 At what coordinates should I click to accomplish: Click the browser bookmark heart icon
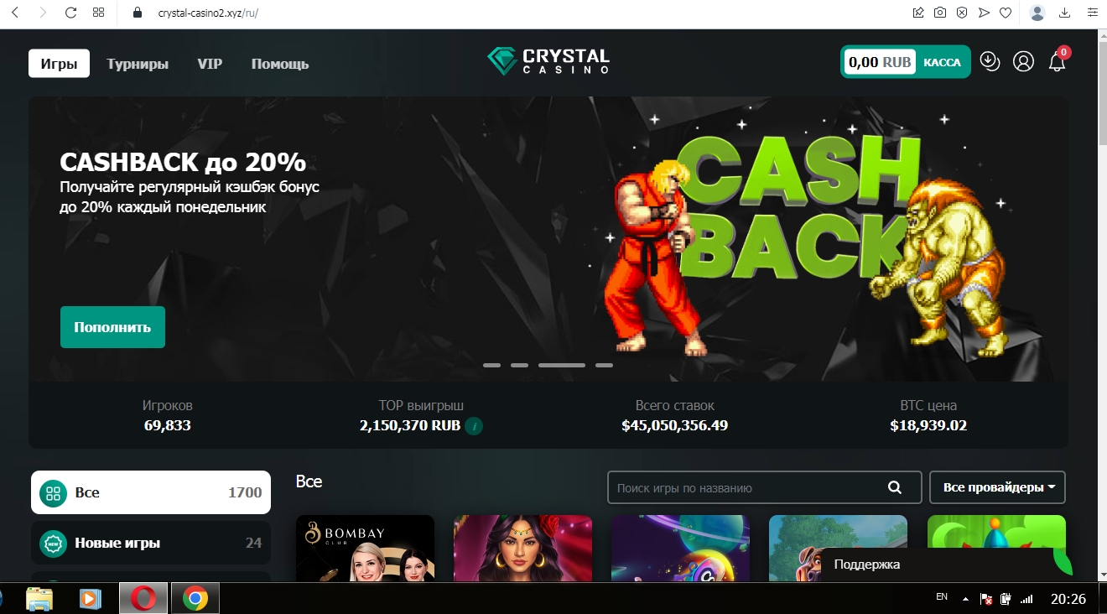click(x=1006, y=13)
